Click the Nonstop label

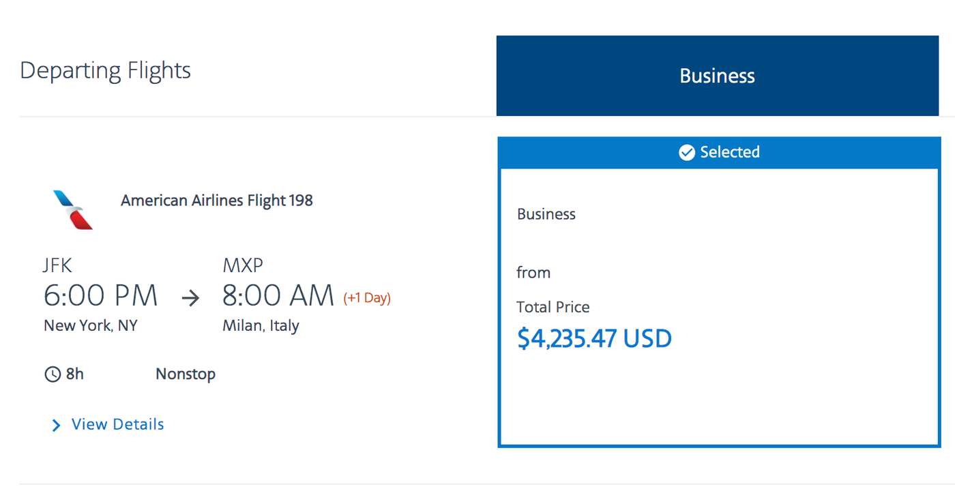[x=186, y=374]
